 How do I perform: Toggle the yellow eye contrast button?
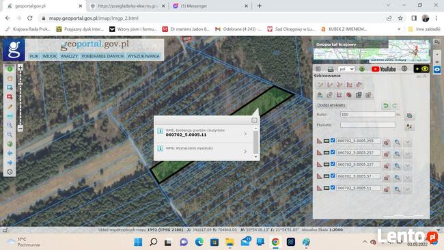(x=421, y=69)
